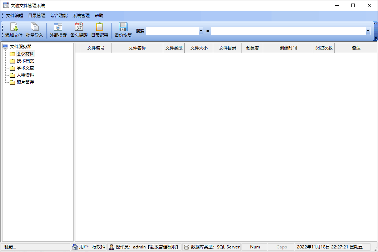Open the 批量导入 batch import tool
This screenshot has height=252, width=378.
pyautogui.click(x=34, y=30)
